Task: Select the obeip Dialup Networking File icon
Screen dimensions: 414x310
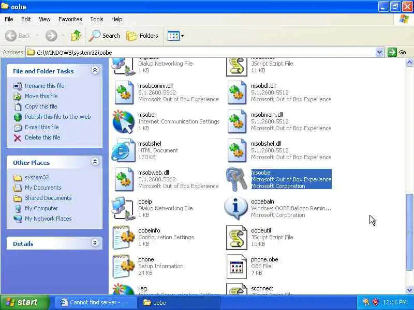Action: coord(123,208)
